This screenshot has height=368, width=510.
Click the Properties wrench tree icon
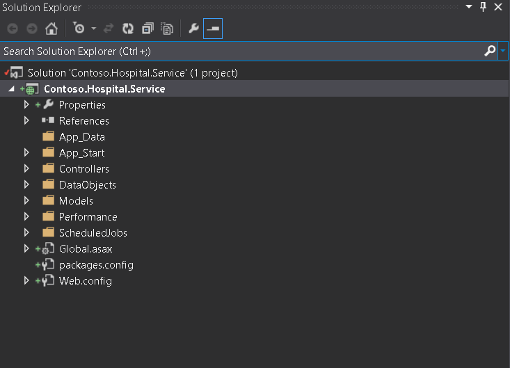point(48,104)
